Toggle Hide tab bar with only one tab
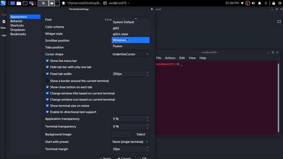 pos(47,67)
